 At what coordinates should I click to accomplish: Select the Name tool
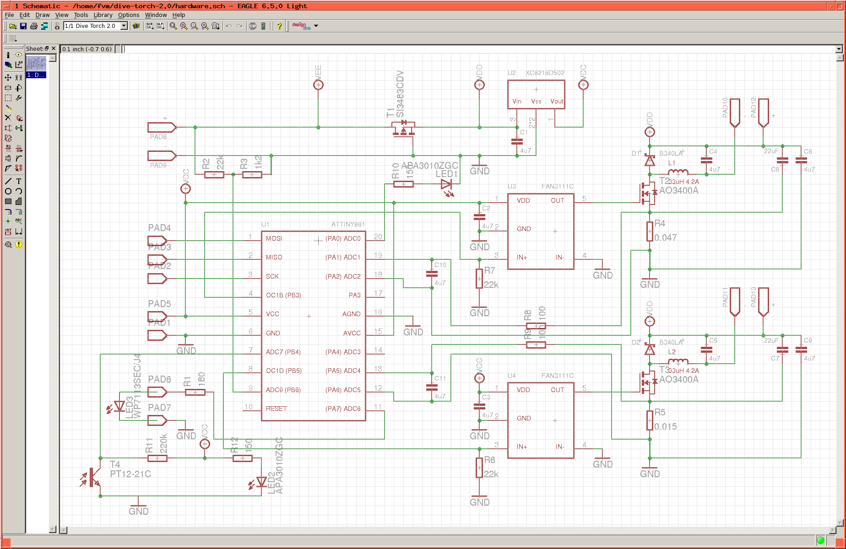pyautogui.click(x=8, y=148)
